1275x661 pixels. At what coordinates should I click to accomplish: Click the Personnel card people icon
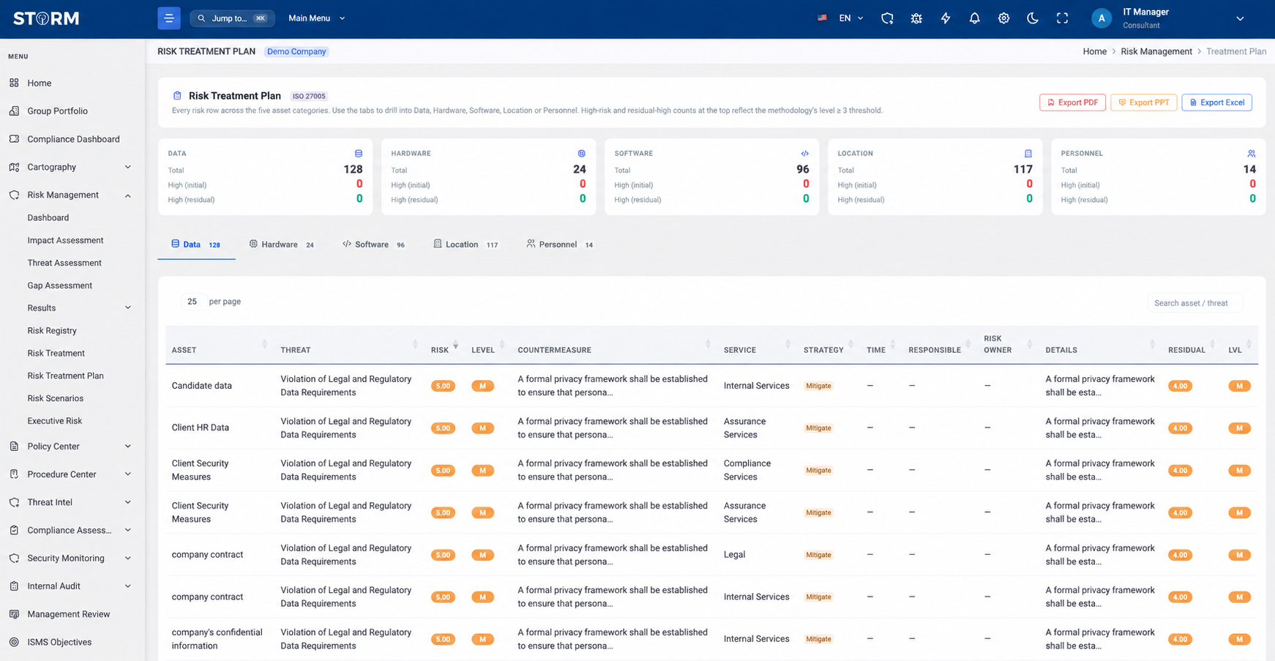click(1252, 154)
